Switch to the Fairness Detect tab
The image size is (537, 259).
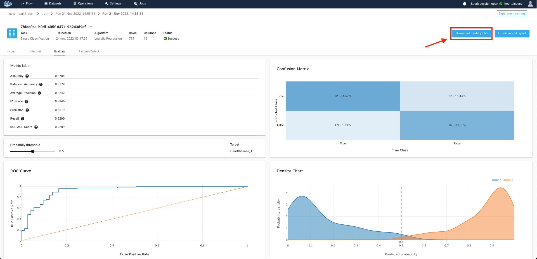(89, 52)
